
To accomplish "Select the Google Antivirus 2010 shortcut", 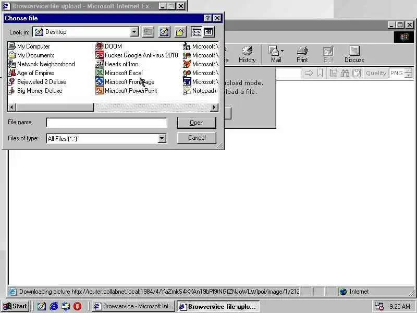I will tap(137, 55).
